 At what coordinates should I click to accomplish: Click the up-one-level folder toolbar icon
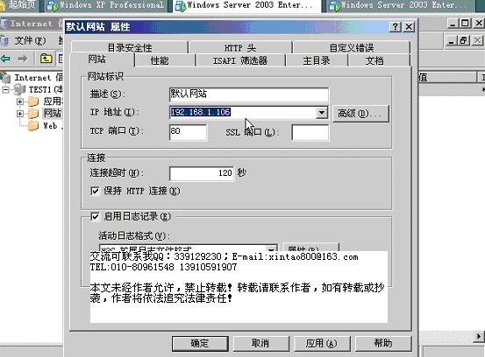click(46, 58)
